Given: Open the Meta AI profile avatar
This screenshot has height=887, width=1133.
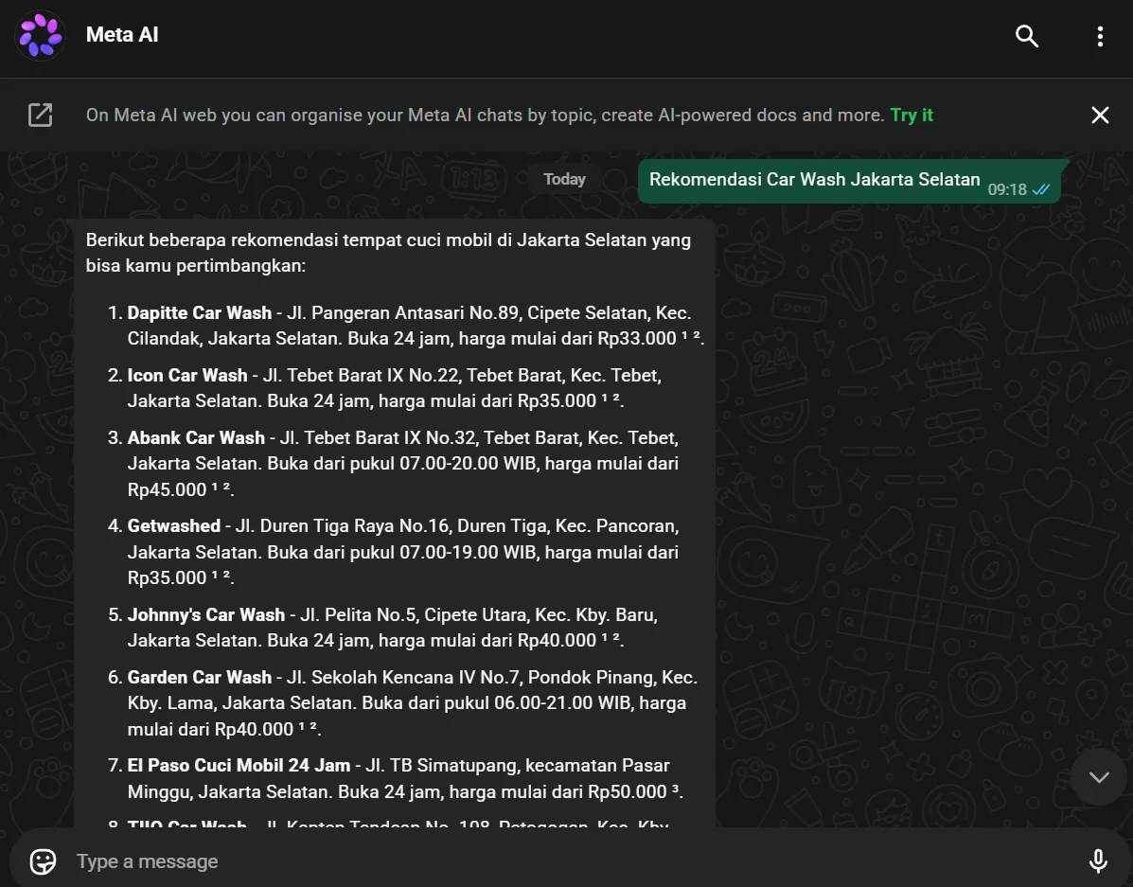Looking at the screenshot, I should 41,35.
